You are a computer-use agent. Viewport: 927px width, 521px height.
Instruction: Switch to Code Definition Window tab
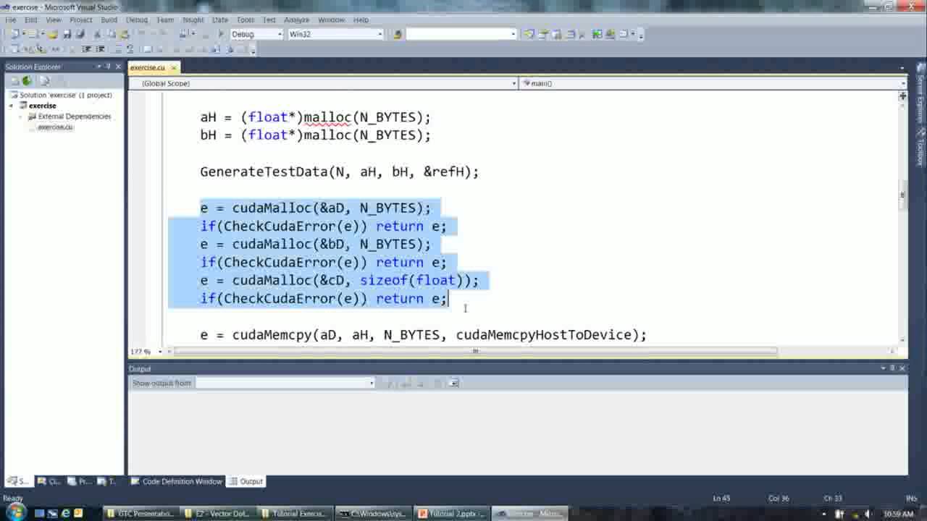[x=176, y=481]
